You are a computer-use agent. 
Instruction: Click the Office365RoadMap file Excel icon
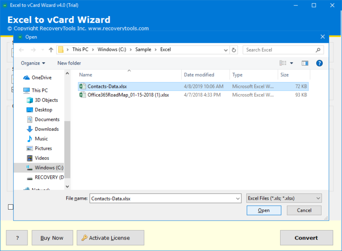click(x=82, y=95)
